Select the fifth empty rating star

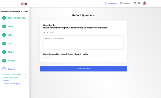[x=51, y=58]
